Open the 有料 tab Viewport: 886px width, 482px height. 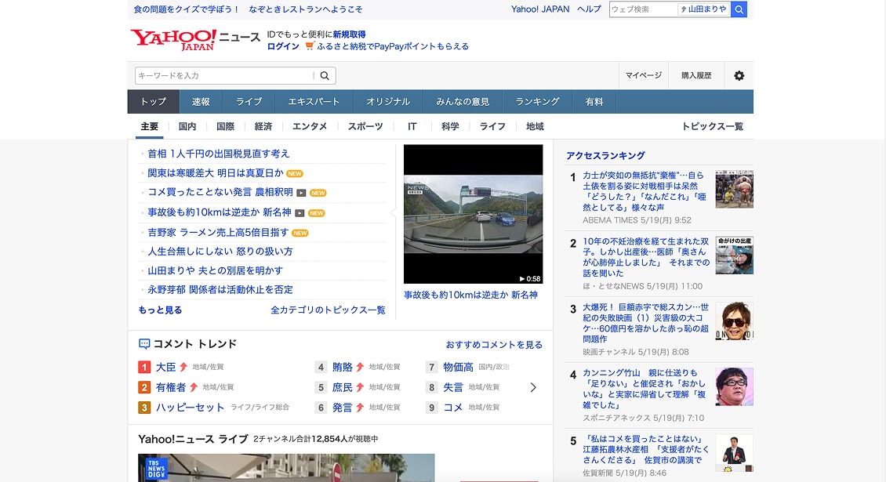click(594, 102)
